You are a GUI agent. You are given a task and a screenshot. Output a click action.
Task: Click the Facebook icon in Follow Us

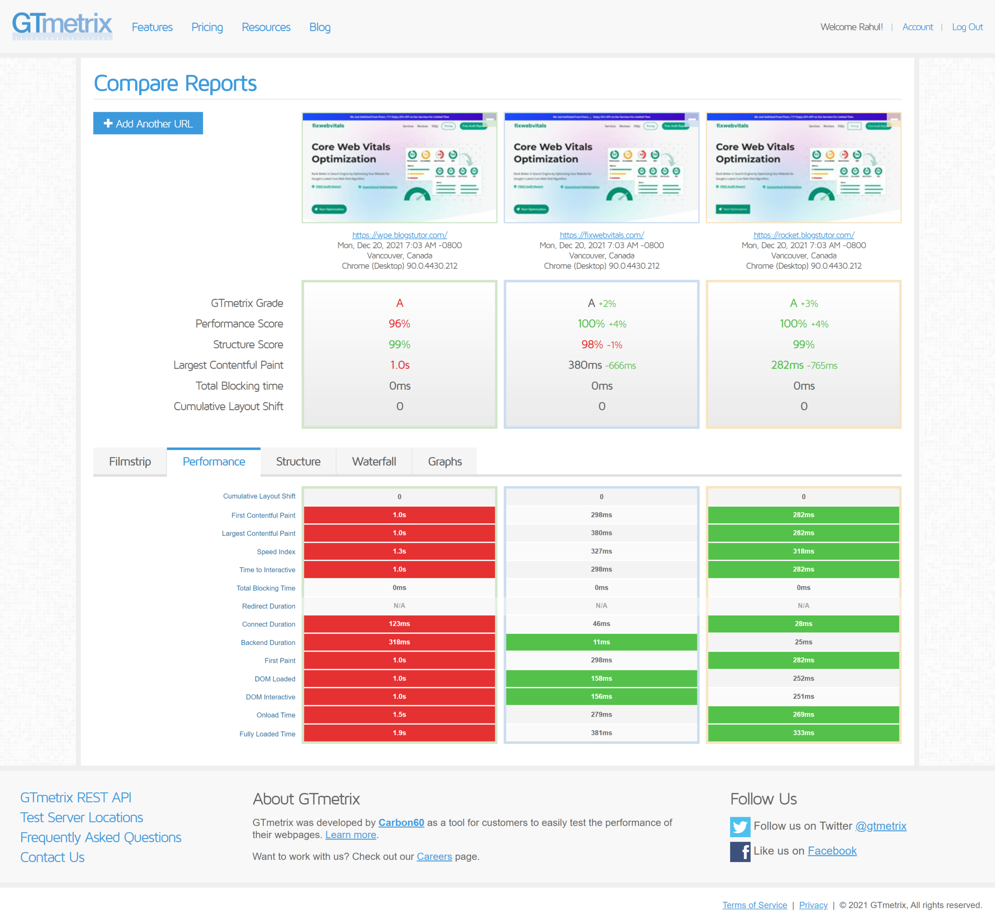pyautogui.click(x=740, y=851)
